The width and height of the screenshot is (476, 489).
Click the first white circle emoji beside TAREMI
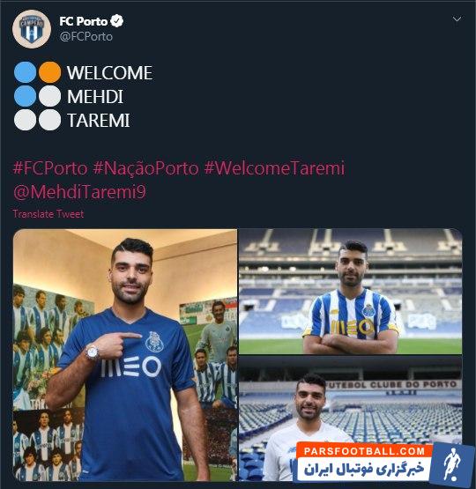[x=25, y=120]
